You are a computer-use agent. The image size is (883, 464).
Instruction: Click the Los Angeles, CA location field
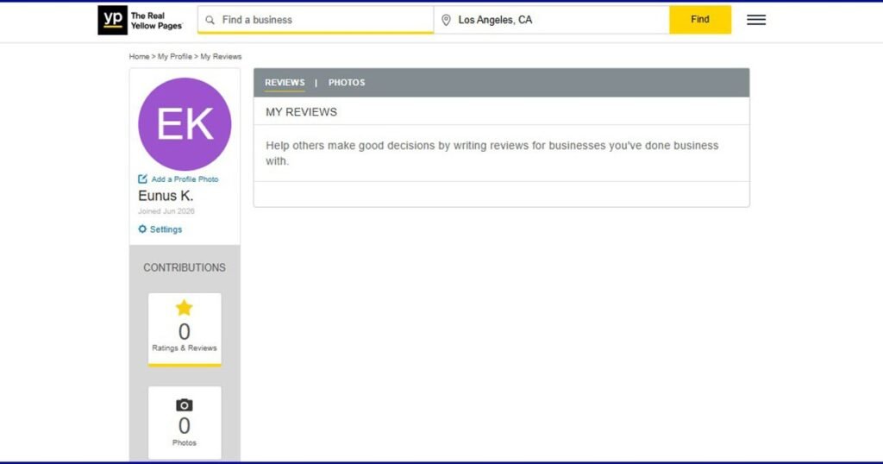552,20
